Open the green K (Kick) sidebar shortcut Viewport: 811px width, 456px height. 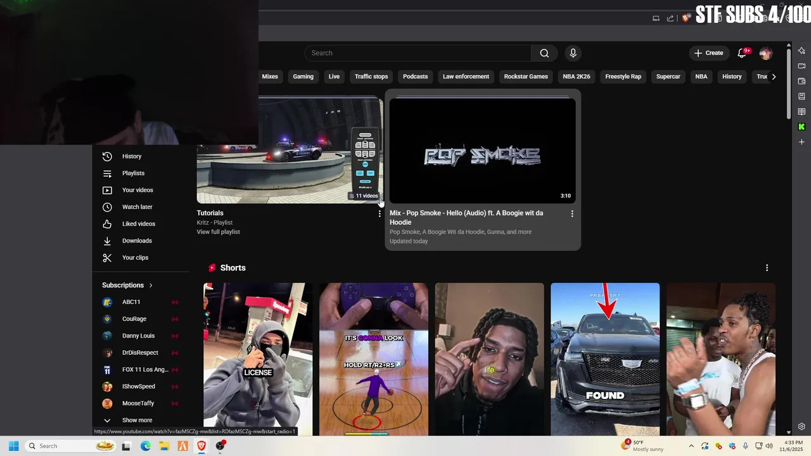[801, 127]
